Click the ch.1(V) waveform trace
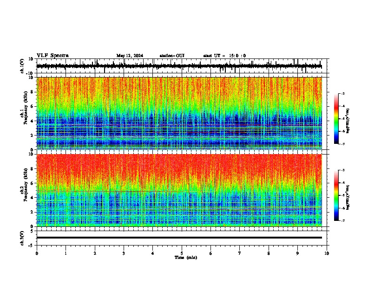 (179, 66)
